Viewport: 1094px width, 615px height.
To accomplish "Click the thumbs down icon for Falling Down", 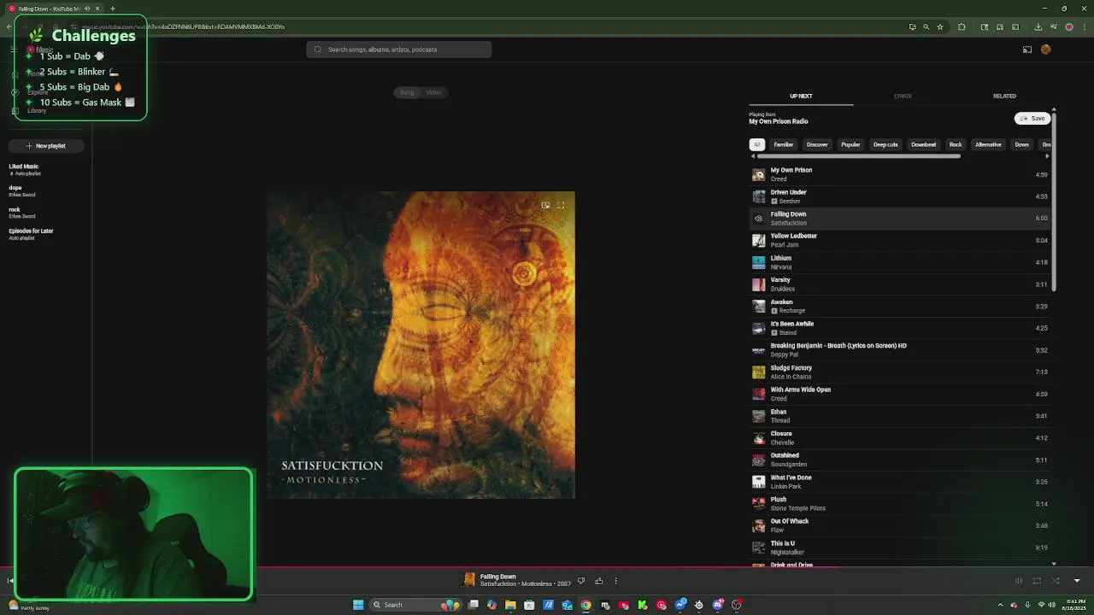I will pos(581,581).
